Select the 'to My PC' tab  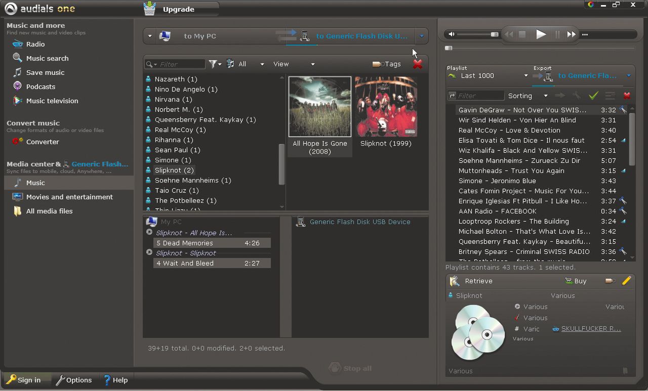(x=199, y=36)
